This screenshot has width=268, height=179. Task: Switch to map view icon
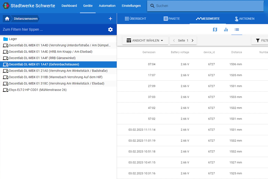(215, 30)
